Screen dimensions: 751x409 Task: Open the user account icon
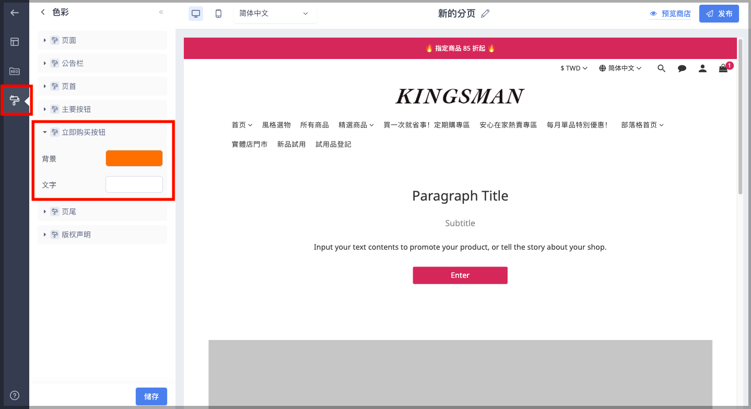point(703,68)
